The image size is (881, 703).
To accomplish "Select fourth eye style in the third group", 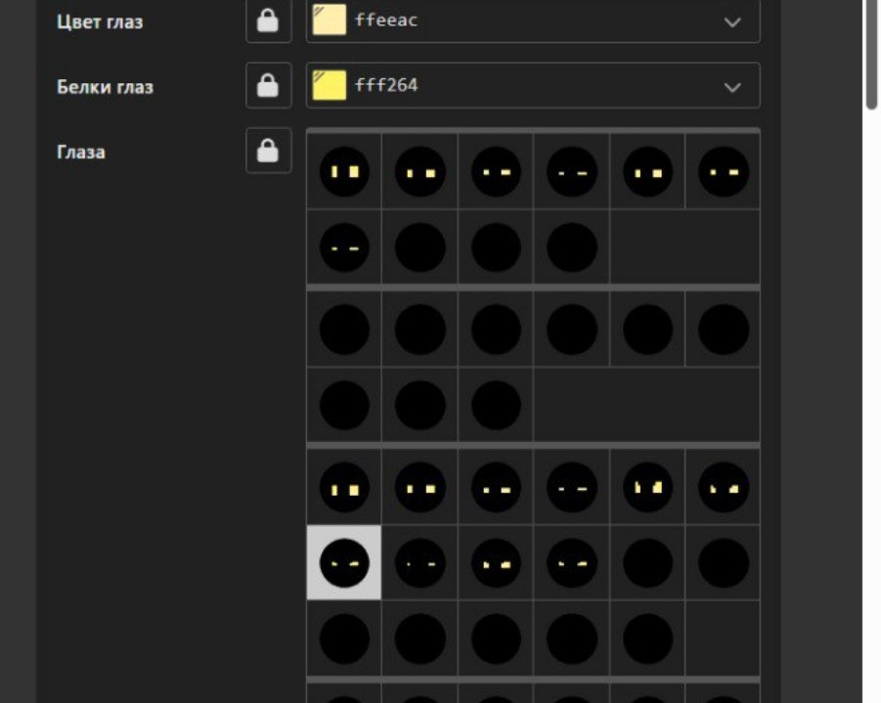I will (571, 487).
